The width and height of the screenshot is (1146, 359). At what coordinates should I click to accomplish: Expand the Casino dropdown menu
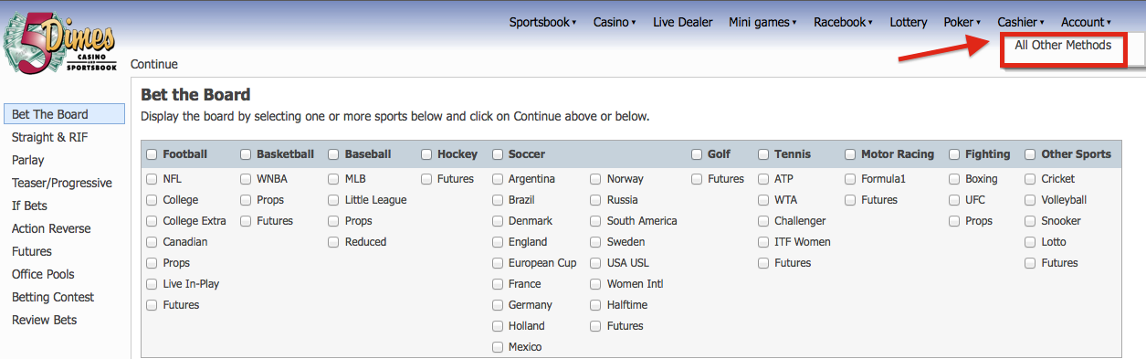pyautogui.click(x=615, y=22)
